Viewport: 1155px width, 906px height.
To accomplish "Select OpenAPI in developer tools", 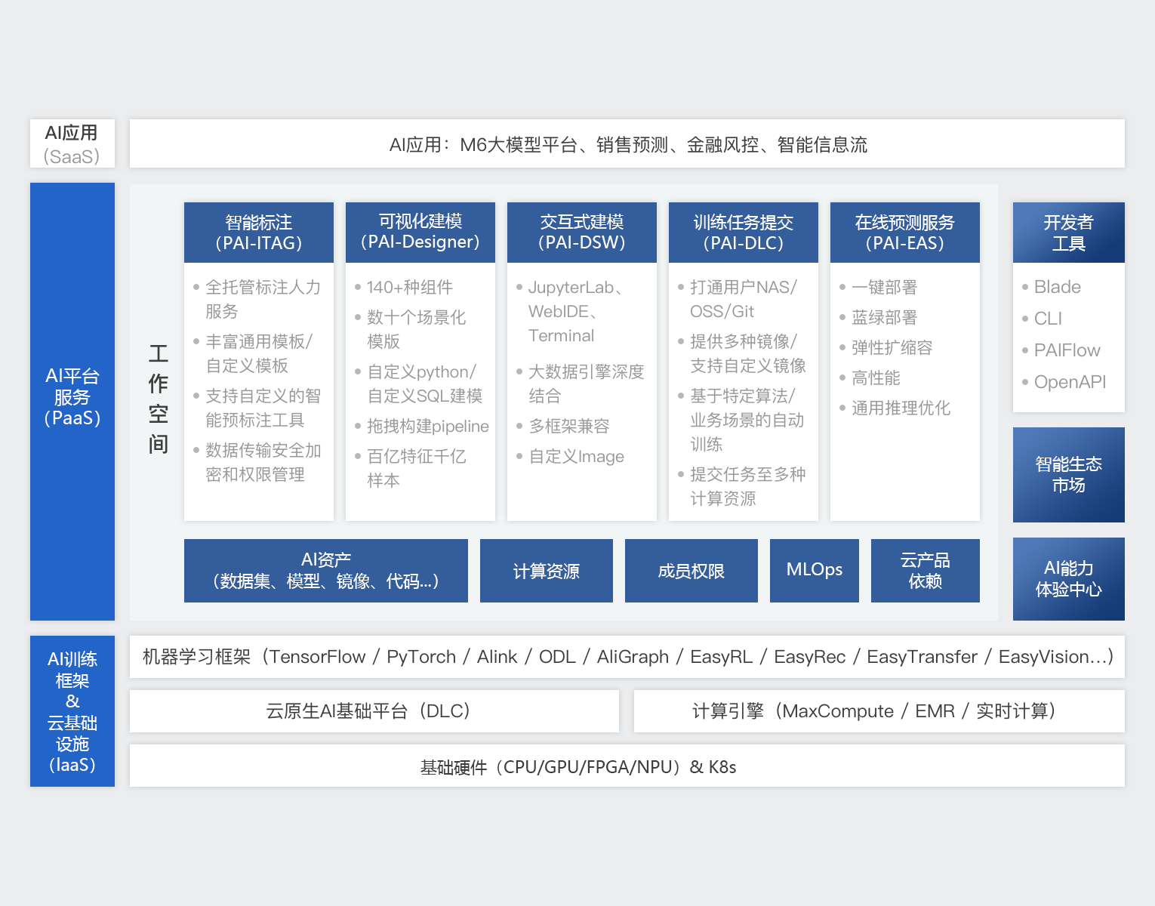I will 1064,382.
